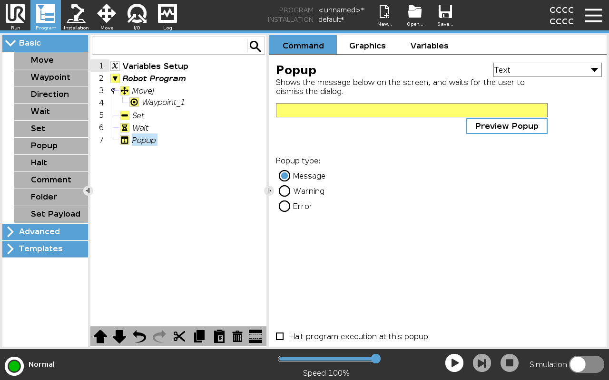Open the Installation robot arm icon
The image size is (609, 380).
(76, 16)
